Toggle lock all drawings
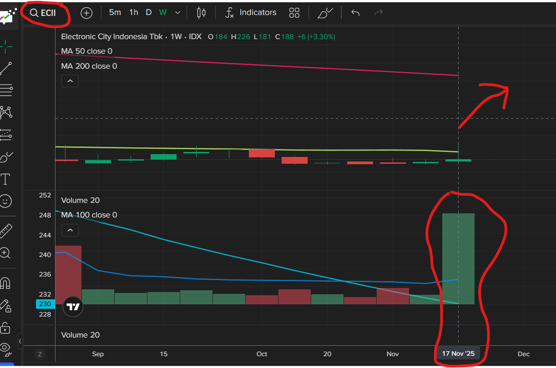556x368 pixels. tap(5, 327)
